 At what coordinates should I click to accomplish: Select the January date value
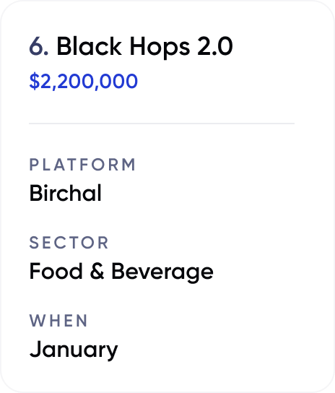pos(74,350)
